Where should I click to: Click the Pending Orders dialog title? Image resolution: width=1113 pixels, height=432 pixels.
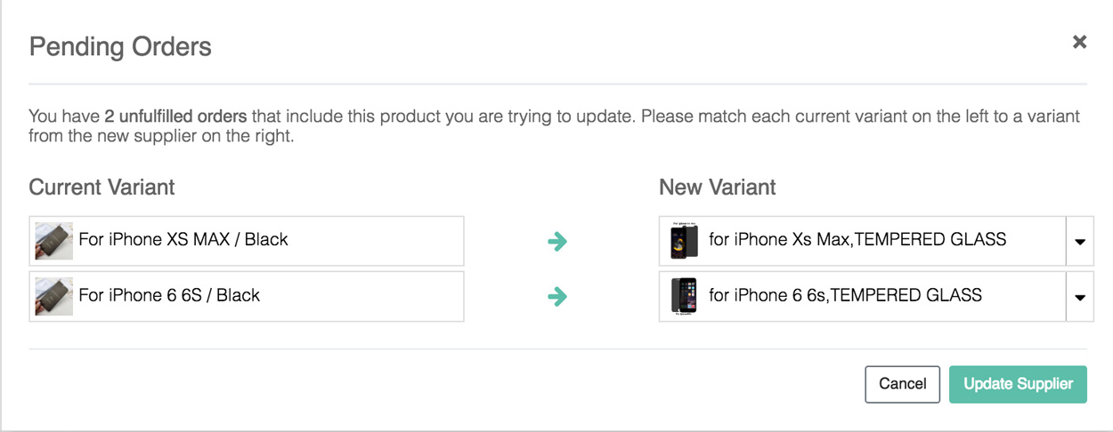(120, 47)
